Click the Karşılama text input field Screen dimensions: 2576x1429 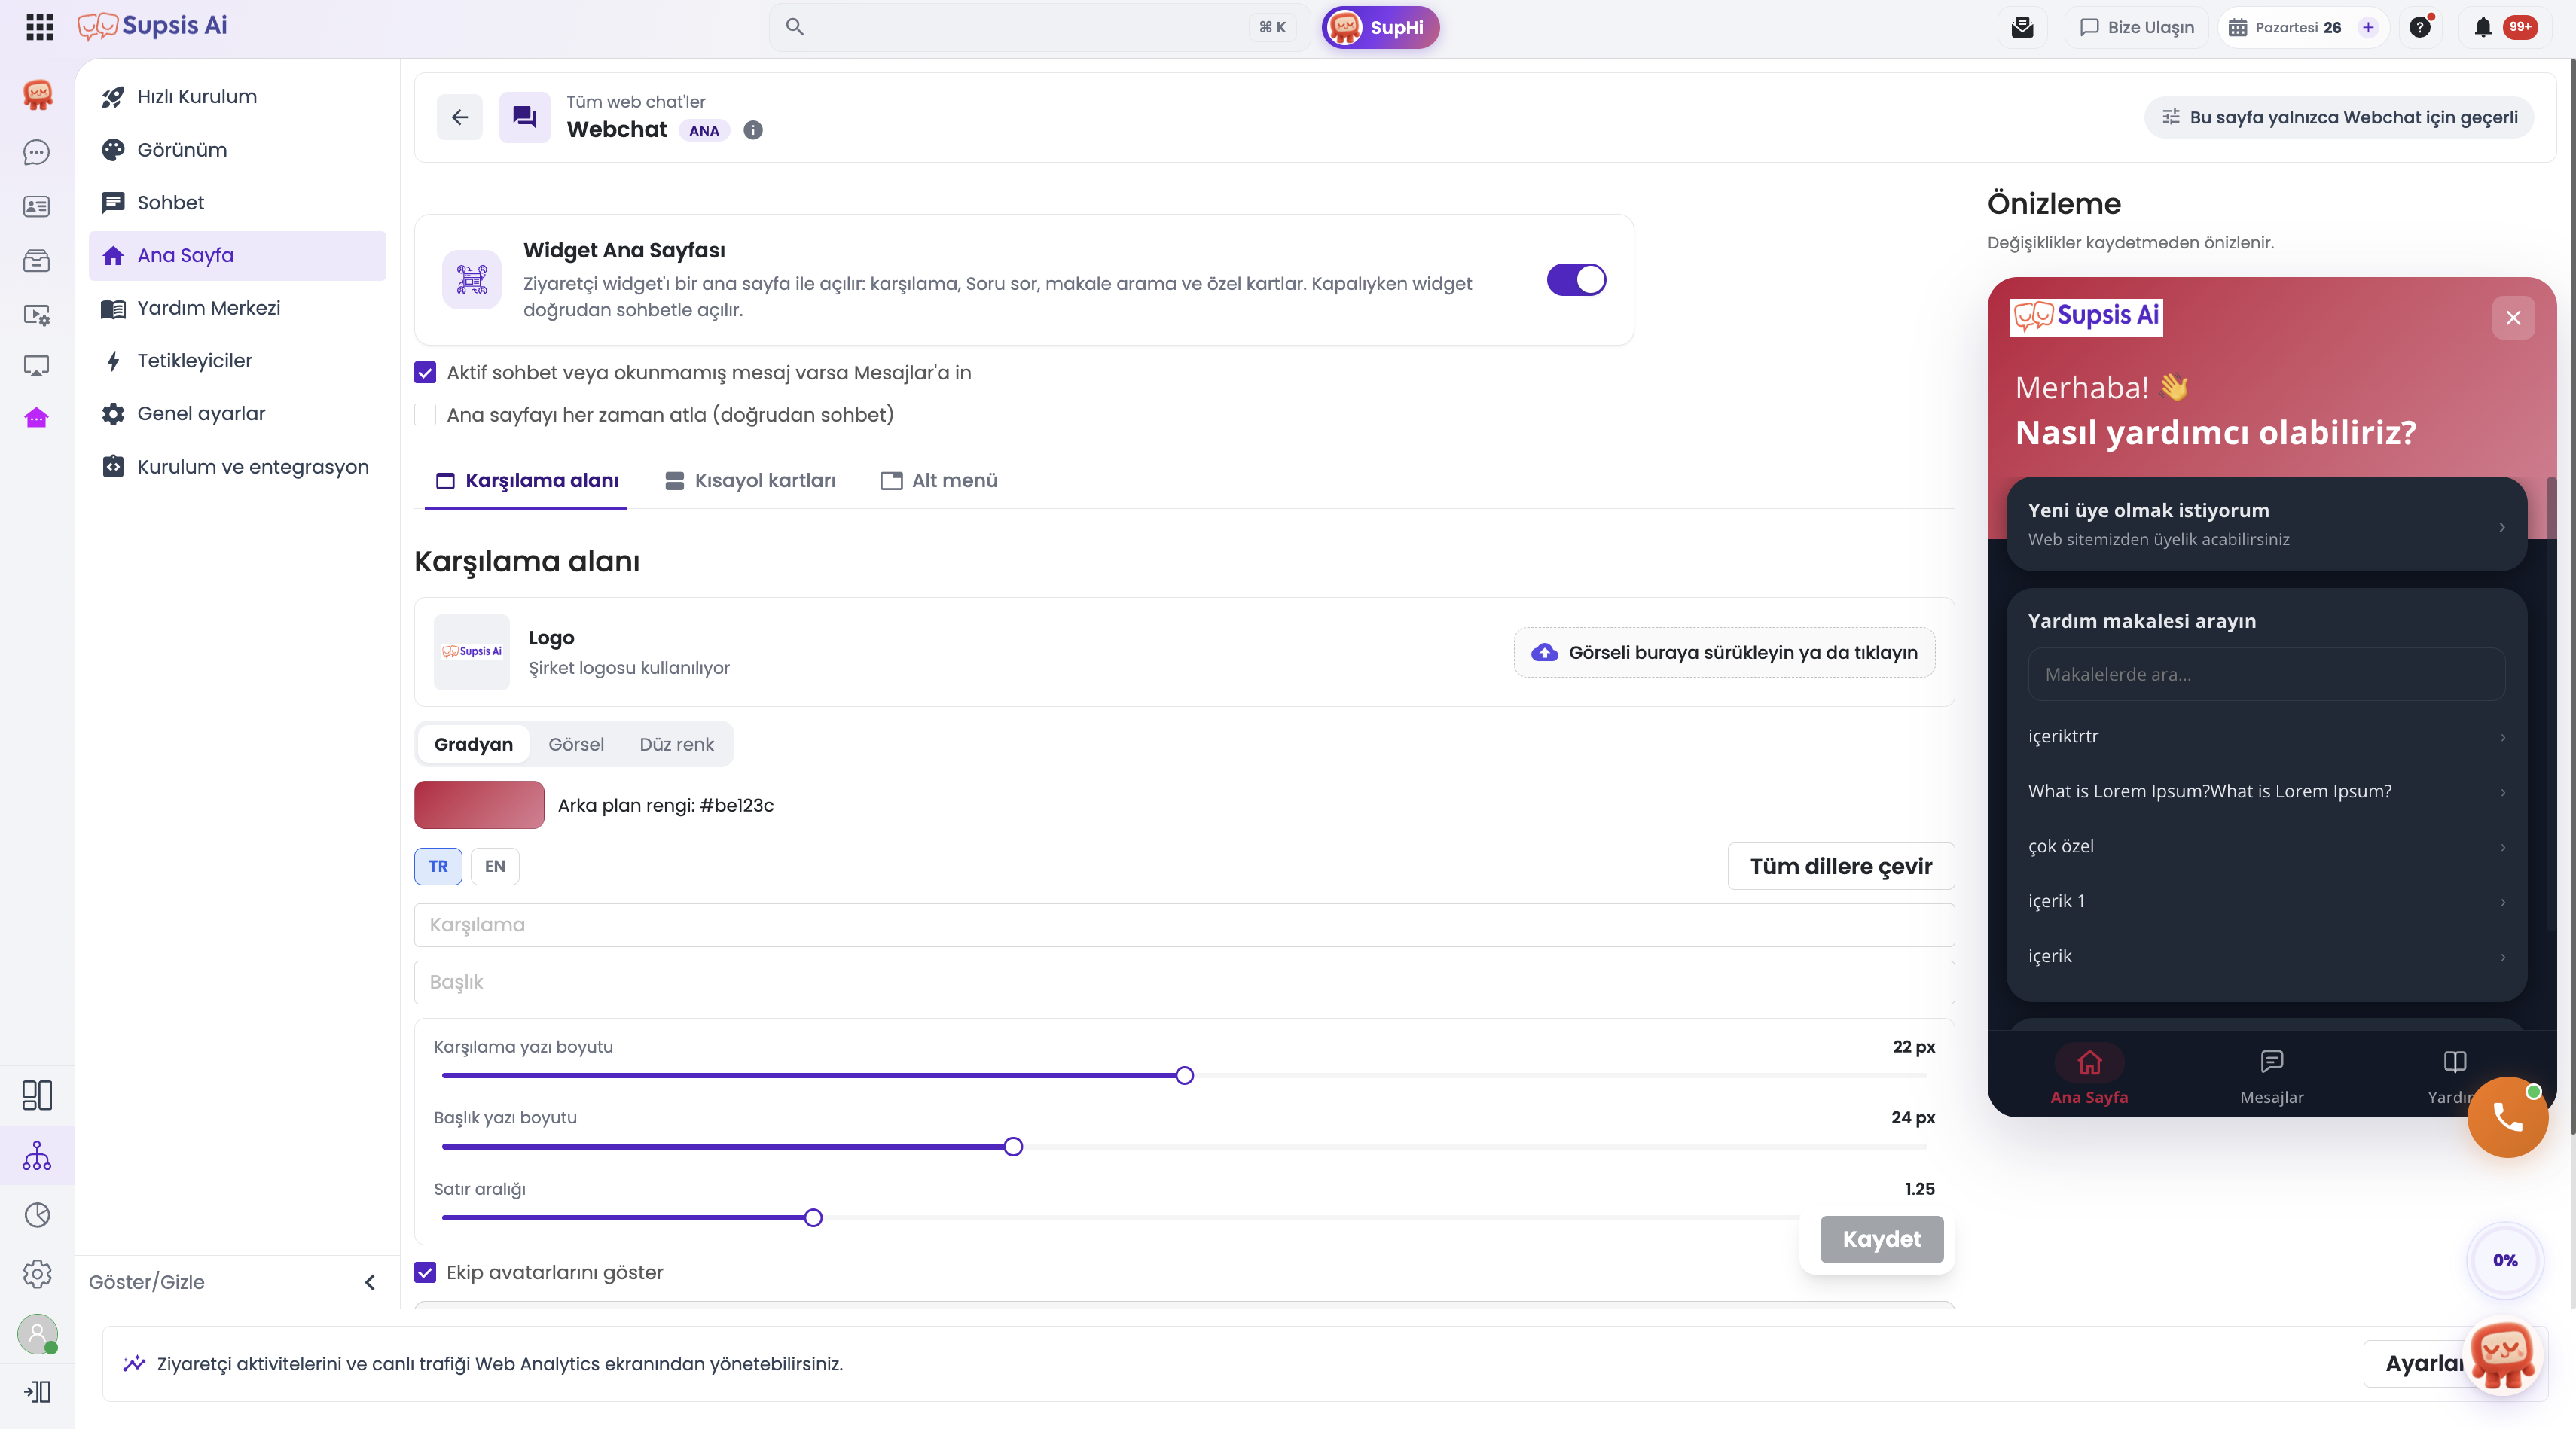click(x=1184, y=925)
